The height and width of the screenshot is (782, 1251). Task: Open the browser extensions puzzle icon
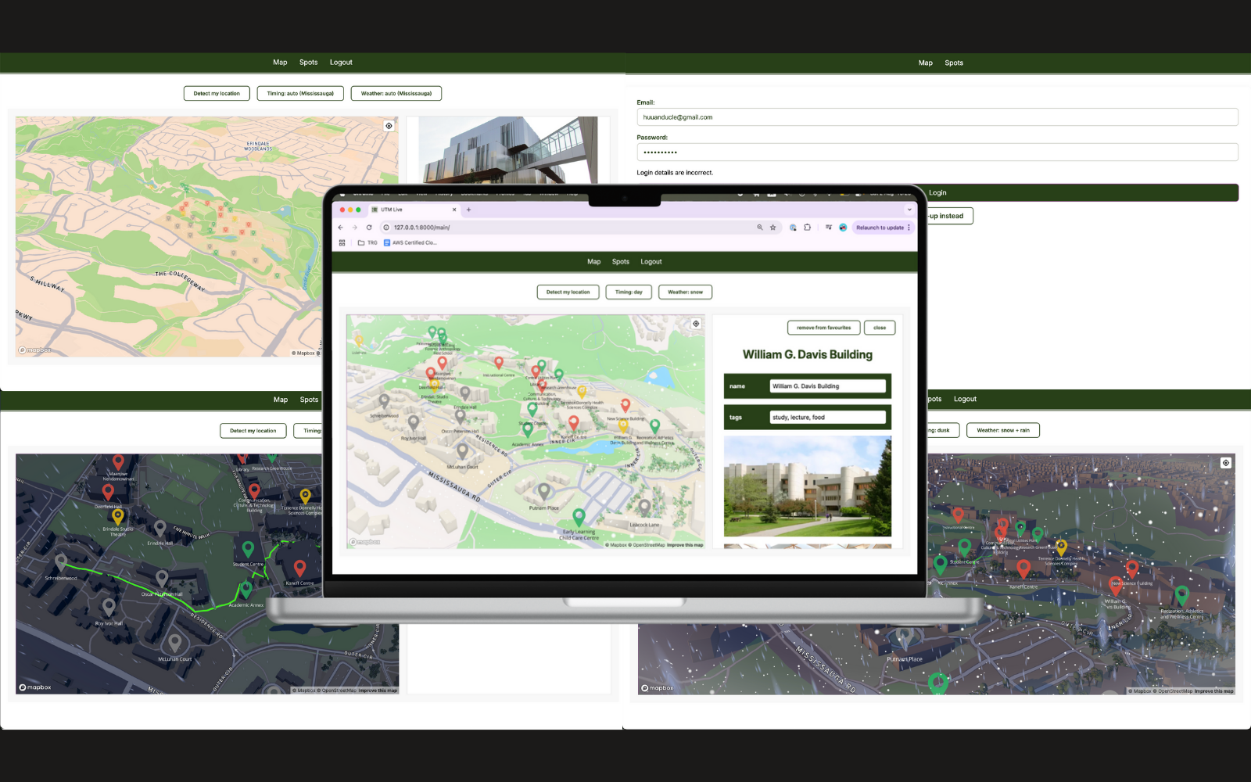(807, 228)
